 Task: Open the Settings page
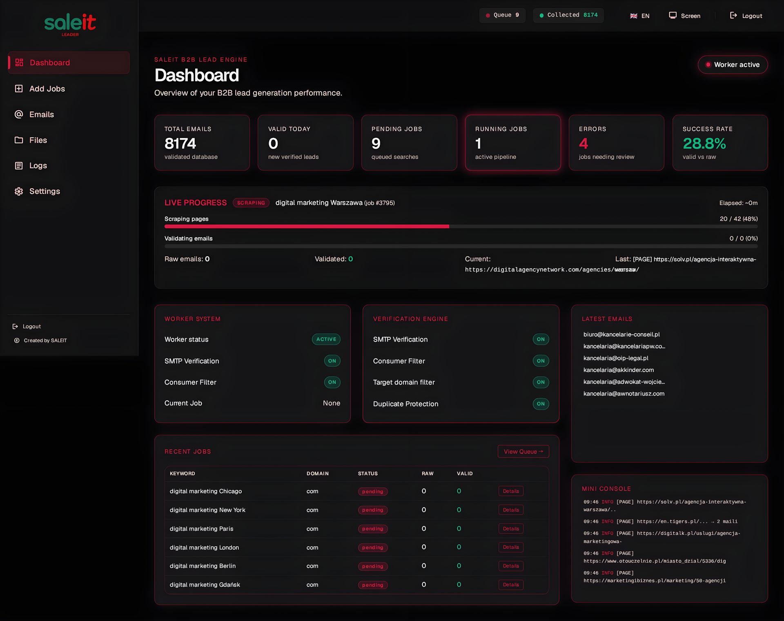click(69, 191)
